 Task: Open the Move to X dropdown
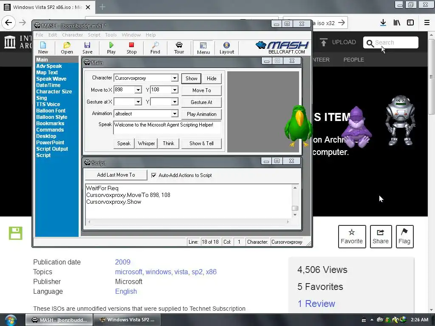138,90
